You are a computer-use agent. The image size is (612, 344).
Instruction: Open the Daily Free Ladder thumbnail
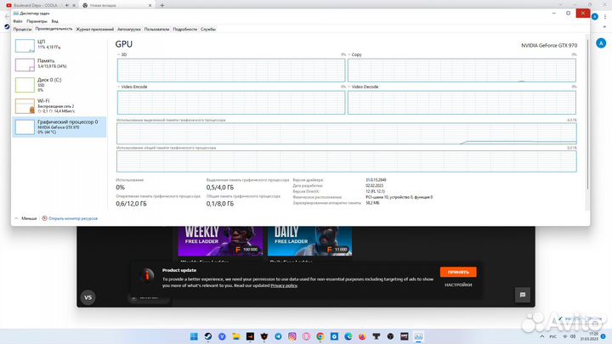(310, 240)
